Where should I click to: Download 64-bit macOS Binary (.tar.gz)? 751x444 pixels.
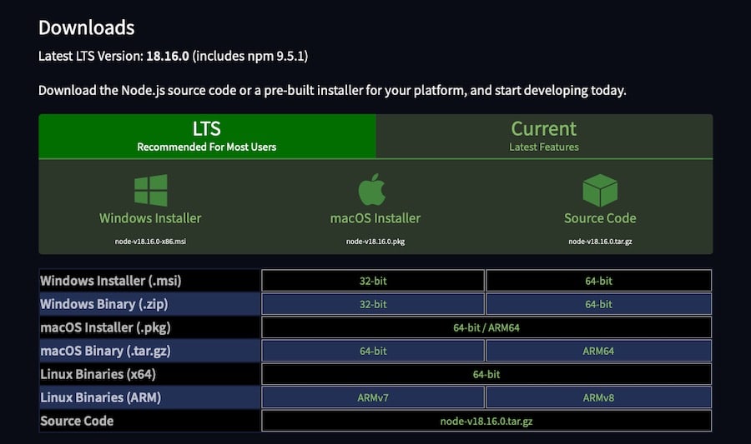(373, 351)
